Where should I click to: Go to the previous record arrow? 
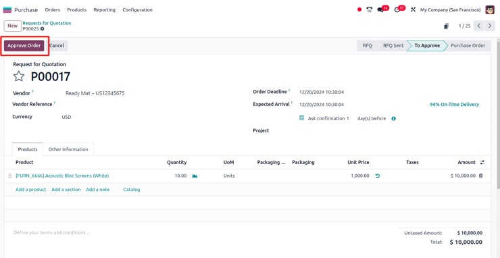click(x=479, y=26)
